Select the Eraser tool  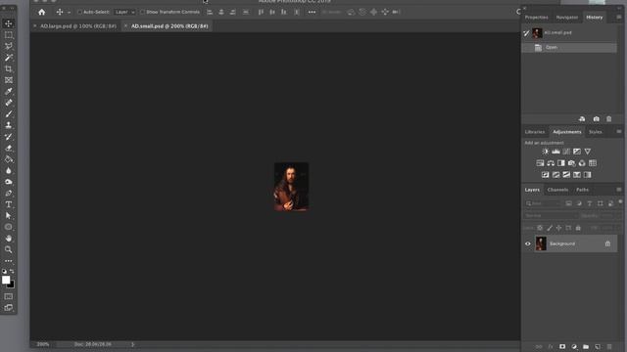[9, 148]
